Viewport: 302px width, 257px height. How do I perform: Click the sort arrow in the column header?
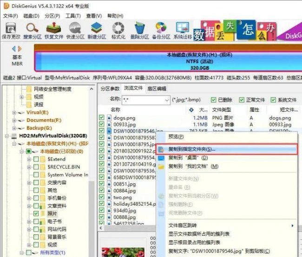pos(191,110)
